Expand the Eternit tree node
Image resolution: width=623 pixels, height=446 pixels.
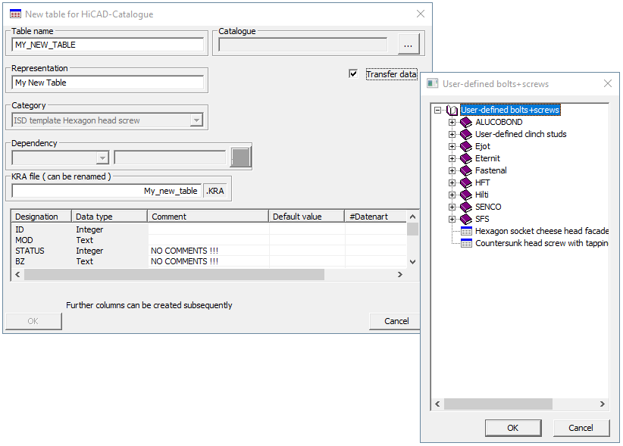(x=452, y=159)
